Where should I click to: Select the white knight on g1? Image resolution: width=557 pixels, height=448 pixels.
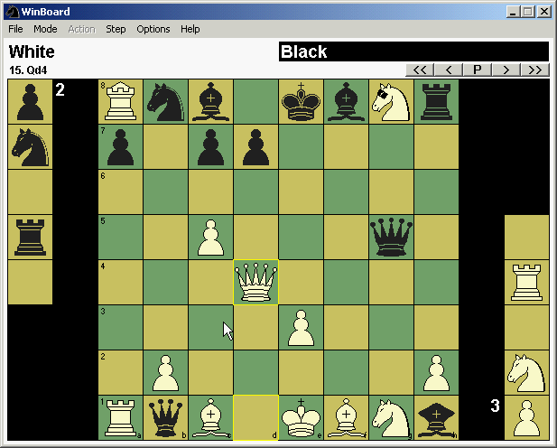click(x=391, y=418)
